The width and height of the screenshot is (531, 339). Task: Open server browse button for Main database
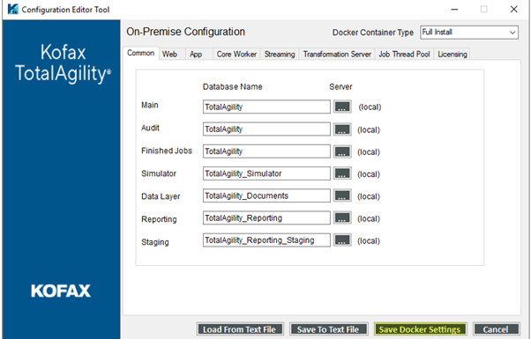pos(342,107)
